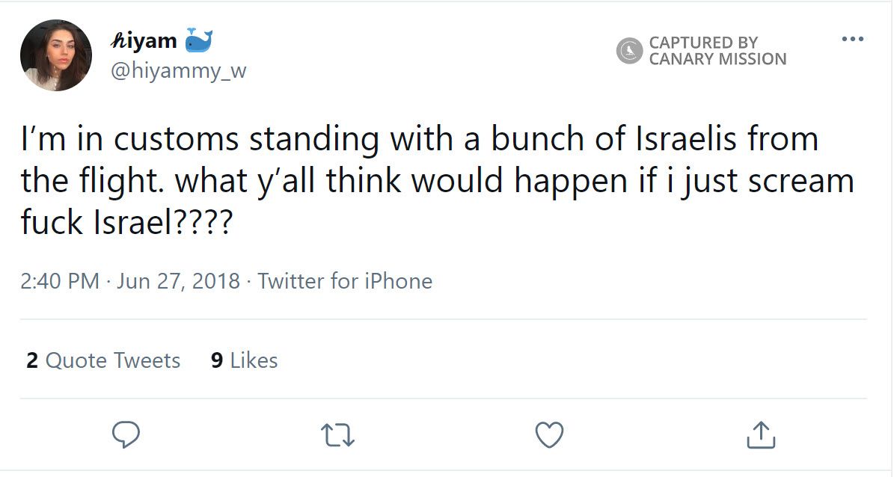Open the share tweet icon
Screen dimensions: 894x477
[761, 435]
